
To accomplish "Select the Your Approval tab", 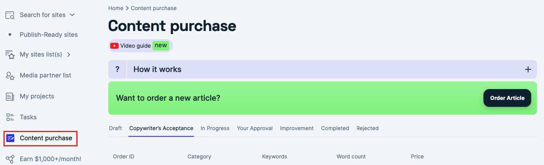I will 255,128.
